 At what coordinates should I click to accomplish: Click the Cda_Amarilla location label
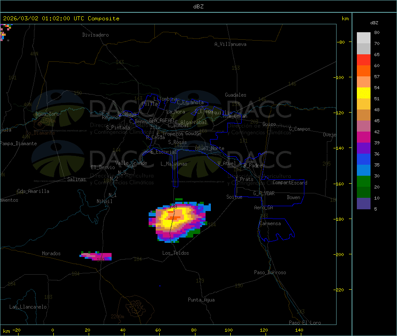pos(33,191)
